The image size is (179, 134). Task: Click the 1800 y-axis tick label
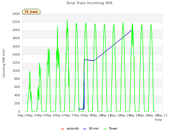pos(16,38)
